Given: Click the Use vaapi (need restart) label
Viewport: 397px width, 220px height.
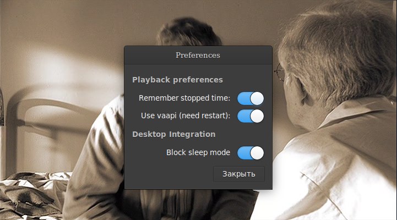Looking at the screenshot, I should tap(186, 116).
